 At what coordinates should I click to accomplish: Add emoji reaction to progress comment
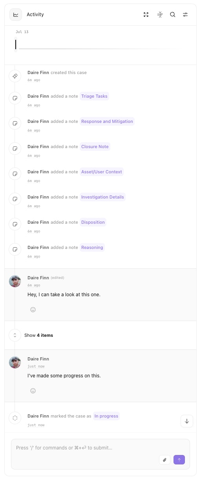(33, 391)
